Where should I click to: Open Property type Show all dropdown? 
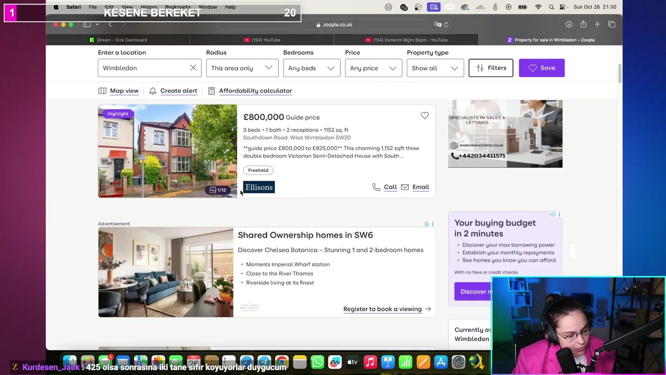pyautogui.click(x=435, y=68)
